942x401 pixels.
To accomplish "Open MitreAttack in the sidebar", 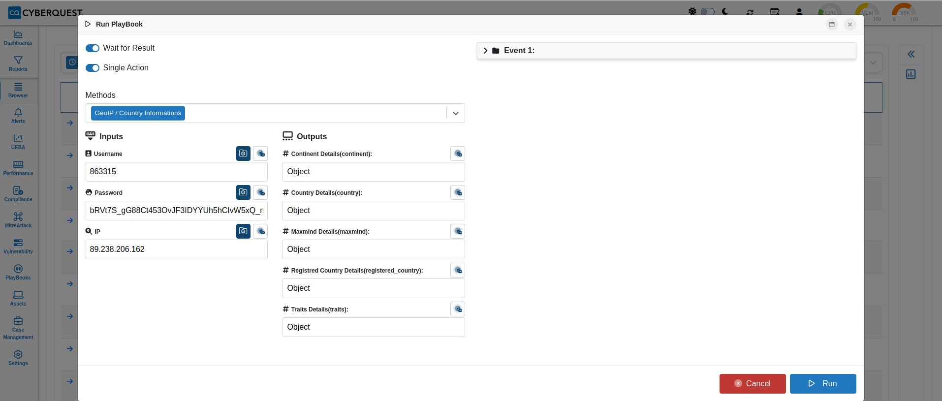I will pyautogui.click(x=18, y=220).
